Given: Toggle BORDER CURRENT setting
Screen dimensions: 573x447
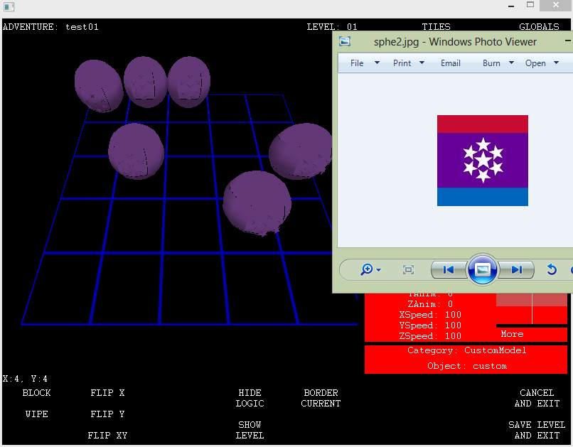Looking at the screenshot, I should (x=321, y=398).
